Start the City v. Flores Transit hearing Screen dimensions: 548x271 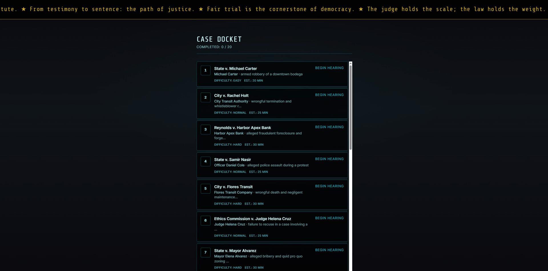pos(329,186)
